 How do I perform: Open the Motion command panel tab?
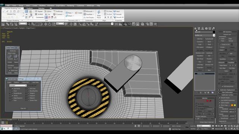click(206, 28)
